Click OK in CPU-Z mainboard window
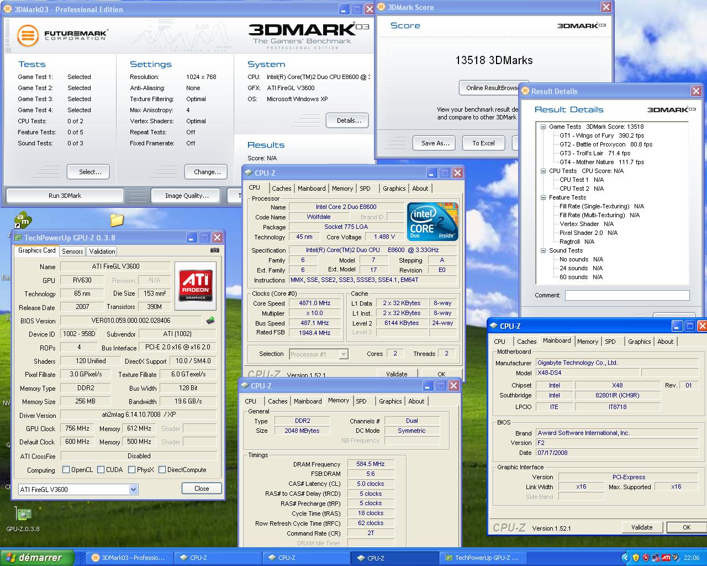707x566 pixels. pyautogui.click(x=687, y=527)
